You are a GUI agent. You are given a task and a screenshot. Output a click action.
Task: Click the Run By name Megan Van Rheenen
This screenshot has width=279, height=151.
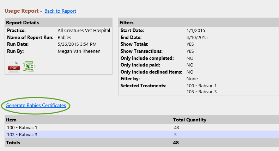coord(79,51)
